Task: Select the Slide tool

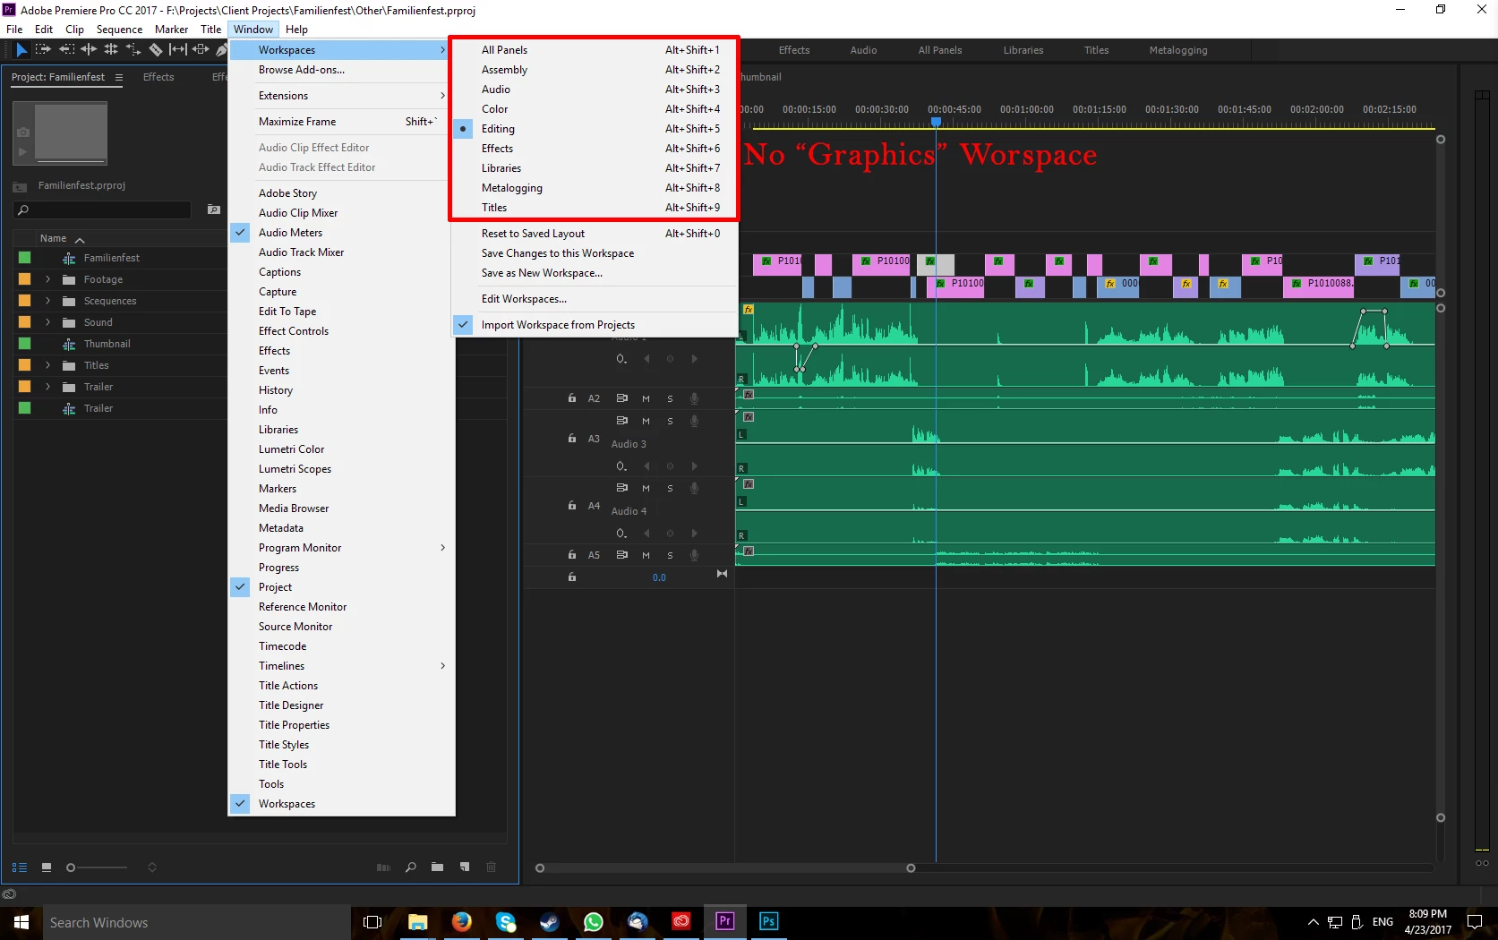Action: pos(201,49)
